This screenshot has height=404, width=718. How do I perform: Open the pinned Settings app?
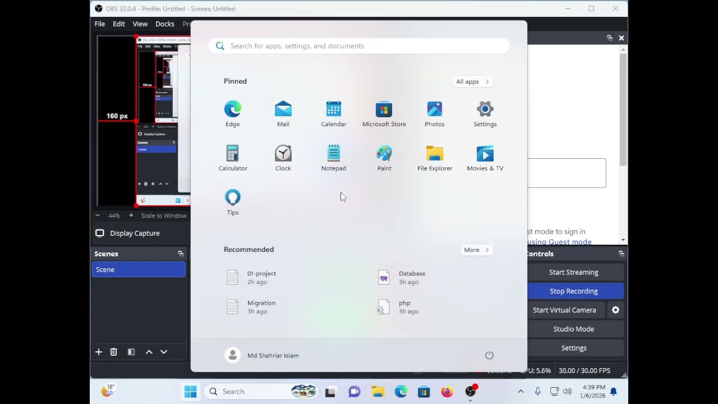click(x=485, y=114)
